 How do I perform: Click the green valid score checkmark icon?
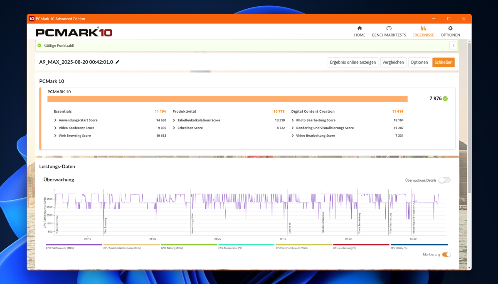39,46
